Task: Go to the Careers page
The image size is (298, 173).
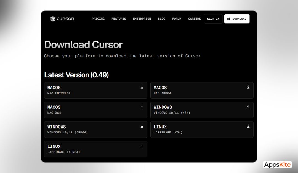Action: click(195, 19)
